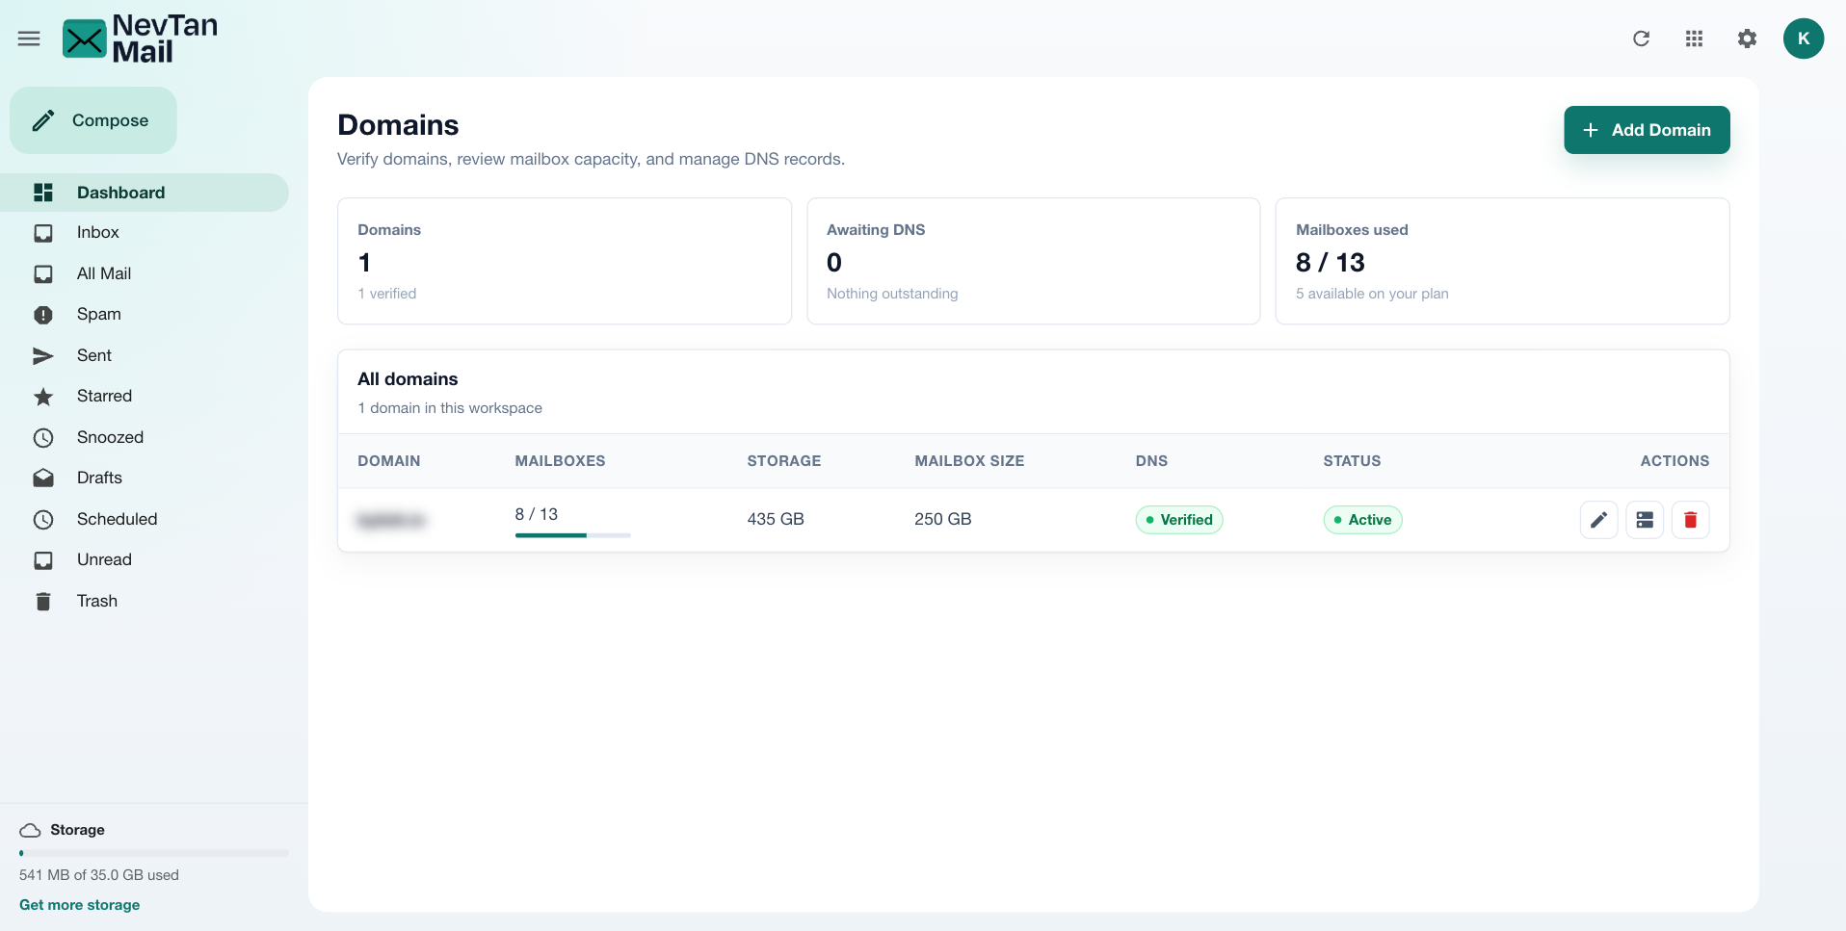Click the Awaiting DNS summary card

(x=1034, y=261)
